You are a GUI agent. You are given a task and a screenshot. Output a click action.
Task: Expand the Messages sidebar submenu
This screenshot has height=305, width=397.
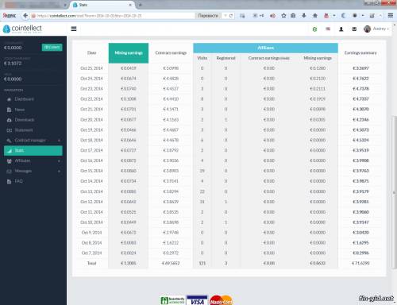[x=33, y=171]
